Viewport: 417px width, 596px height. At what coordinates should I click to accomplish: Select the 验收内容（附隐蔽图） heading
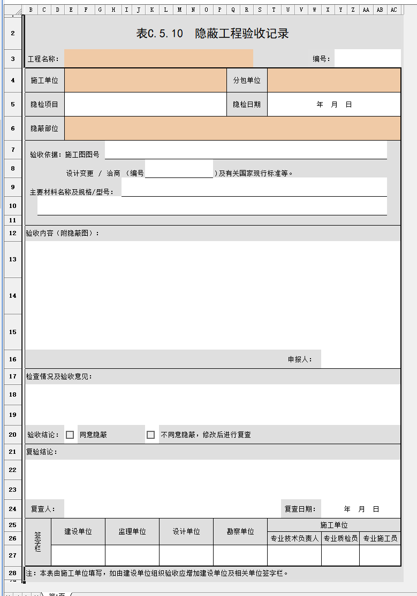coord(63,233)
